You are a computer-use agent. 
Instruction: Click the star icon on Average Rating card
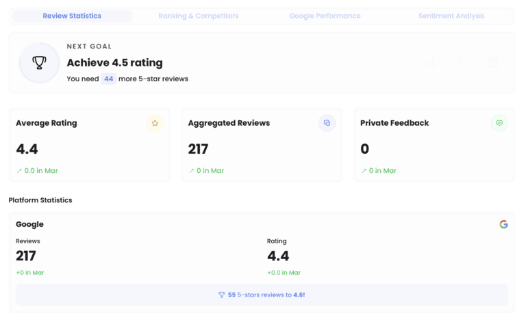coord(155,123)
